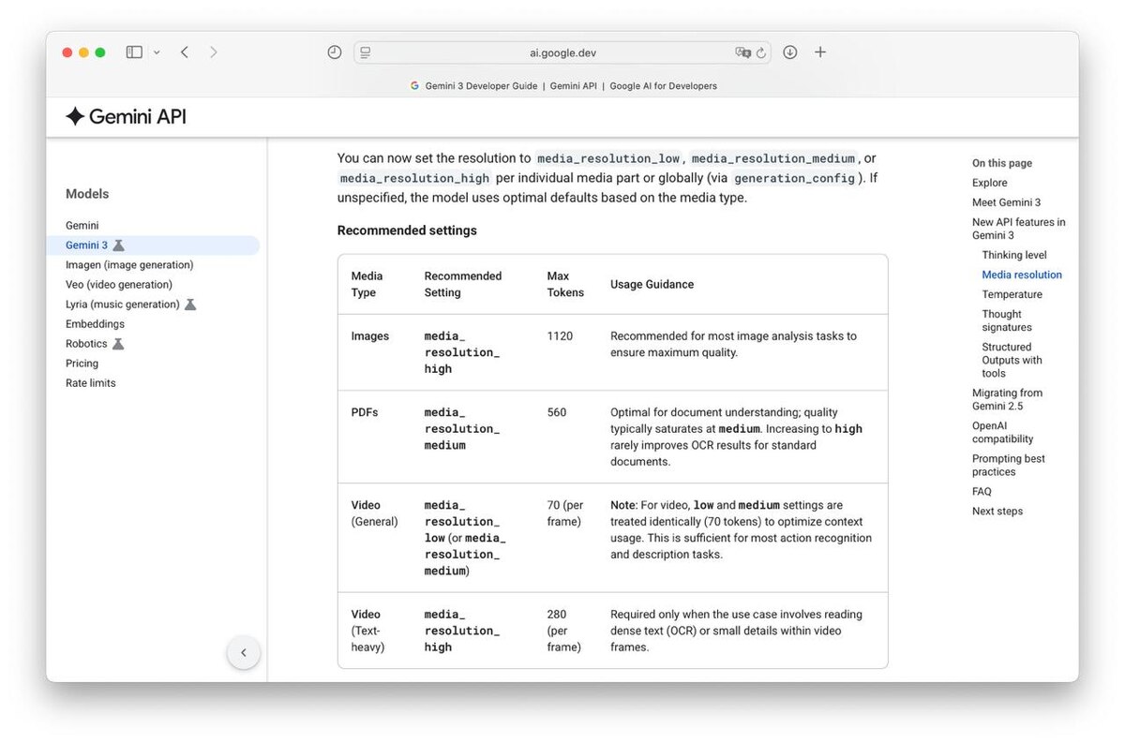Open Lyria (music generation) in sidebar

[x=123, y=305]
